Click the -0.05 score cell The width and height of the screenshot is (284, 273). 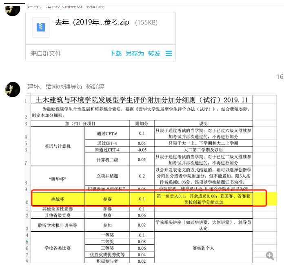142,150
